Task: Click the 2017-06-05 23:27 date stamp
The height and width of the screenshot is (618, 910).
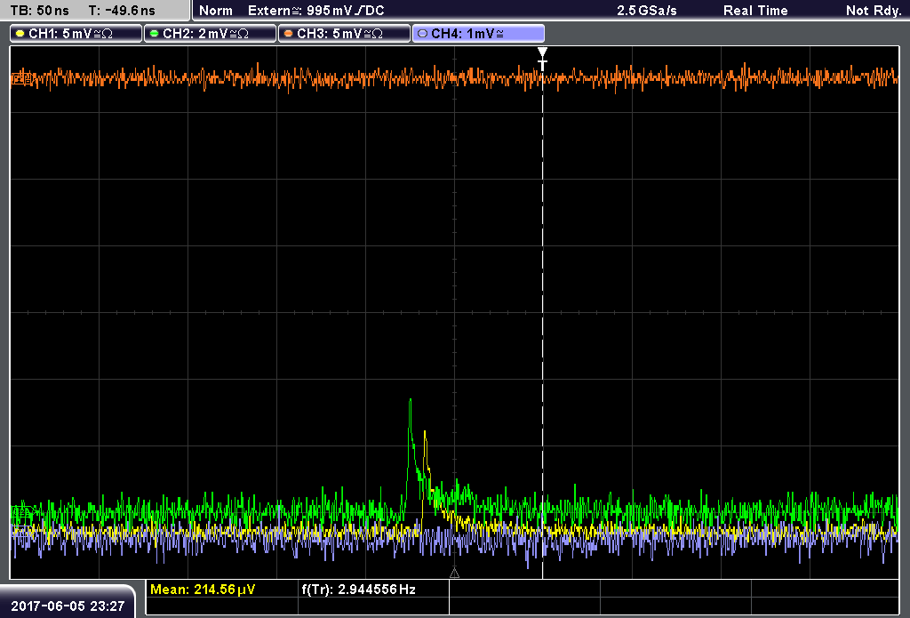Action: (68, 606)
